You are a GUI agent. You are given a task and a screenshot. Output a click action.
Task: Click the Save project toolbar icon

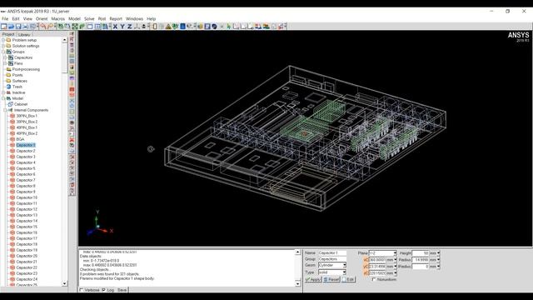pos(18,26)
